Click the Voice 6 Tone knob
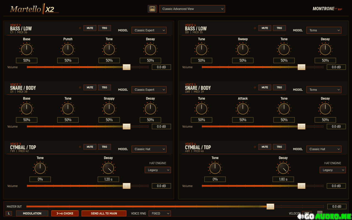Viewport: 352px width, 220px height. click(x=215, y=168)
